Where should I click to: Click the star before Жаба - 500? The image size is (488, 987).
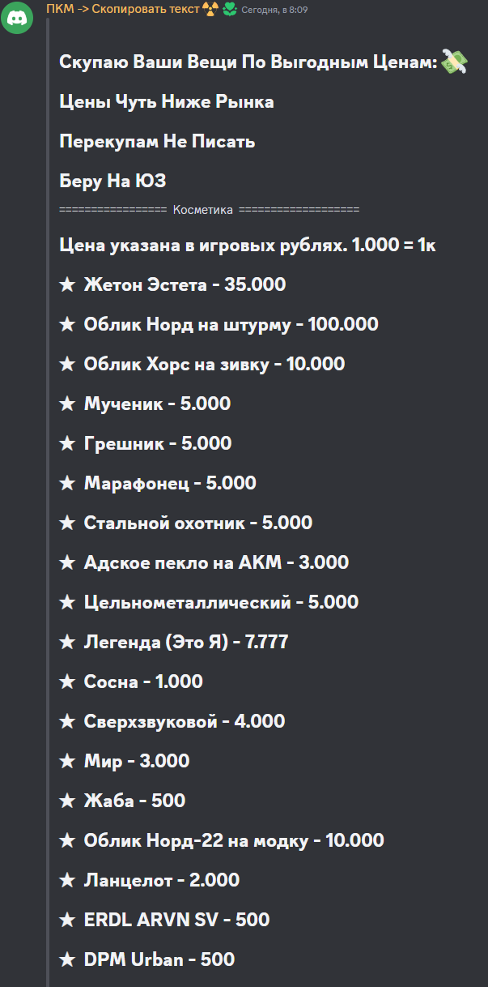(68, 801)
